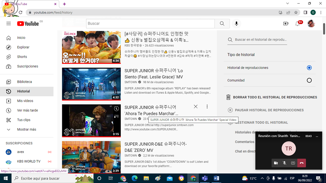Click Lo Siento video title
The height and width of the screenshot is (183, 326).
pyautogui.click(x=154, y=74)
